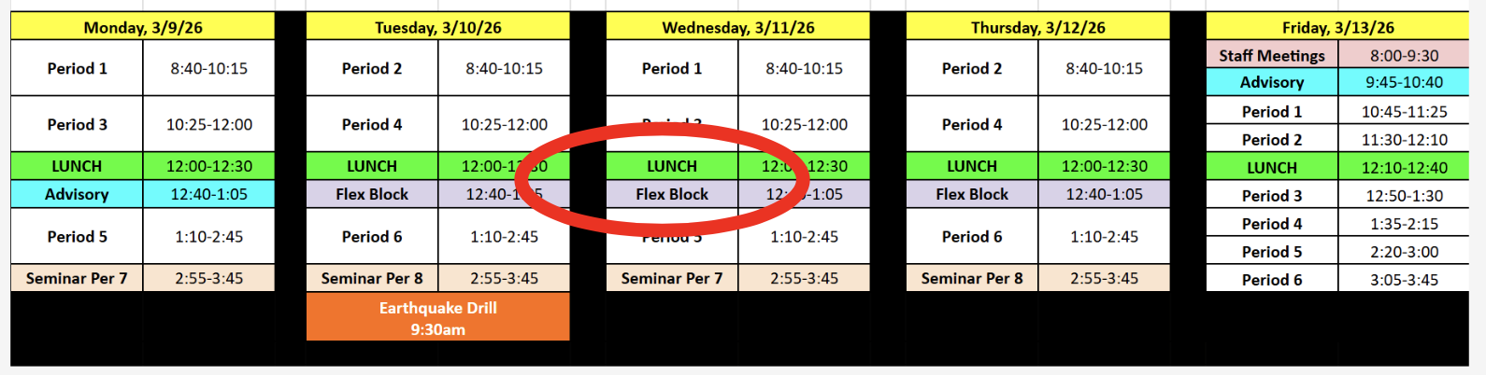Select Friday's 12:10-12:40 lunch time cell

click(x=1404, y=168)
